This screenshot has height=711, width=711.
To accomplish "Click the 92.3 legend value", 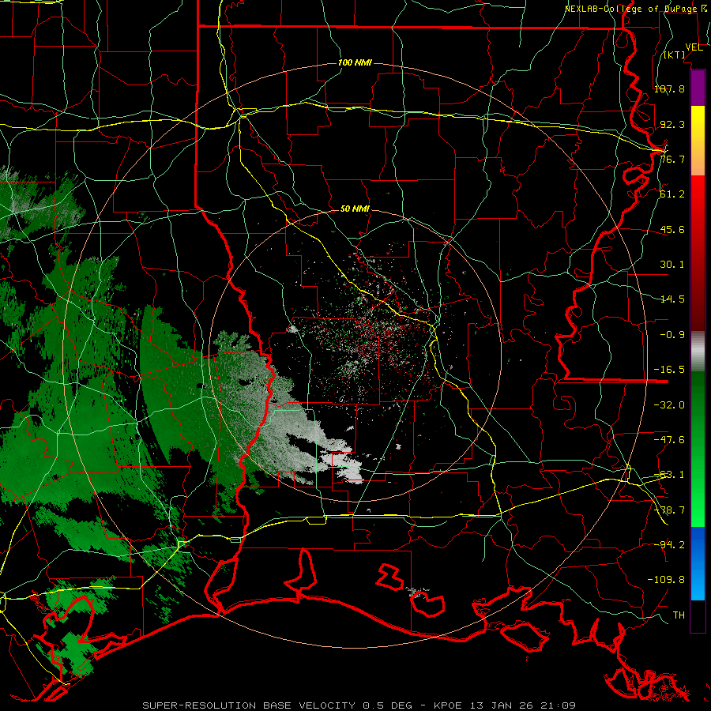I will pyautogui.click(x=672, y=124).
